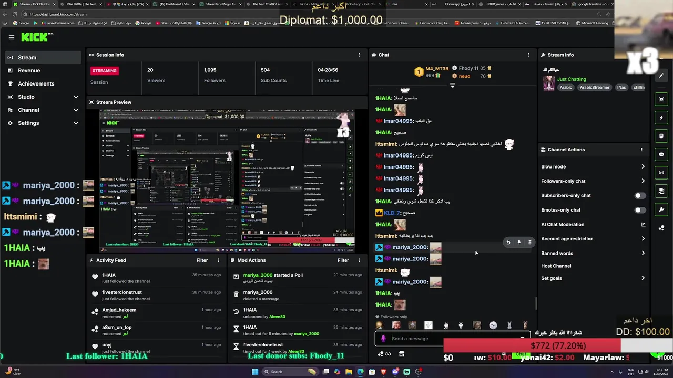Toggle Emotes-only chat switch
The height and width of the screenshot is (378, 673).
tap(639, 210)
